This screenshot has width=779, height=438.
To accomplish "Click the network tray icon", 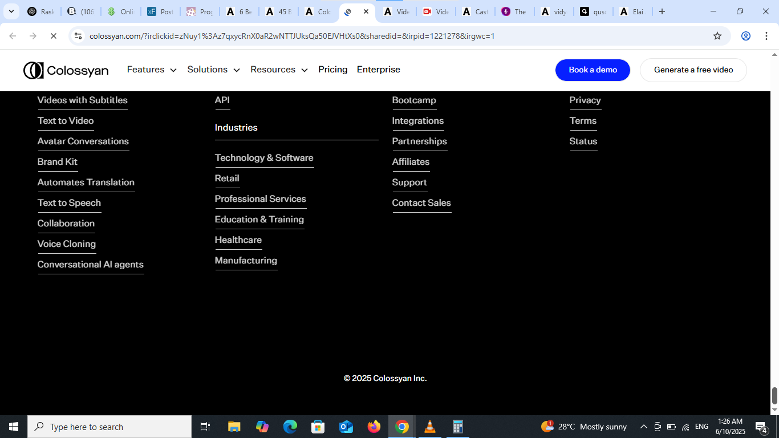I will click(x=685, y=427).
